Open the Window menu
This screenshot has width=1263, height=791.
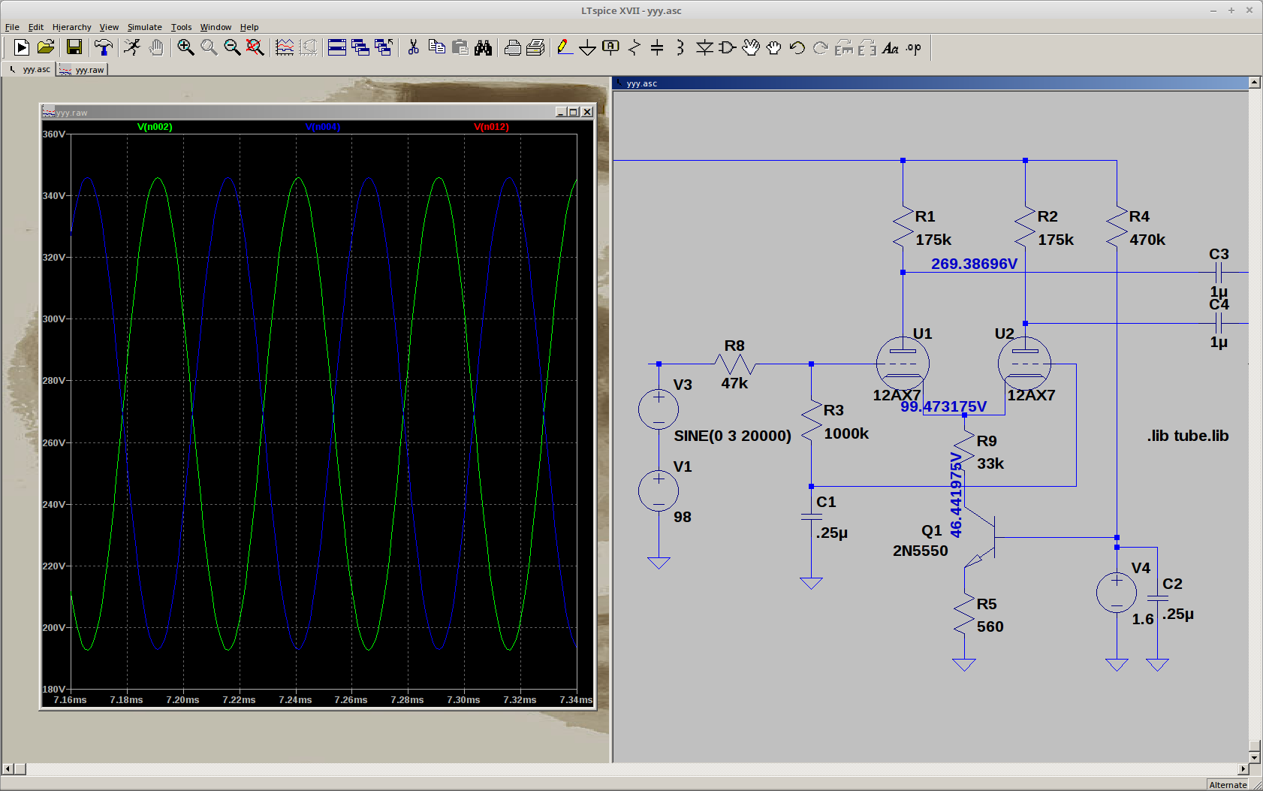[x=216, y=27]
